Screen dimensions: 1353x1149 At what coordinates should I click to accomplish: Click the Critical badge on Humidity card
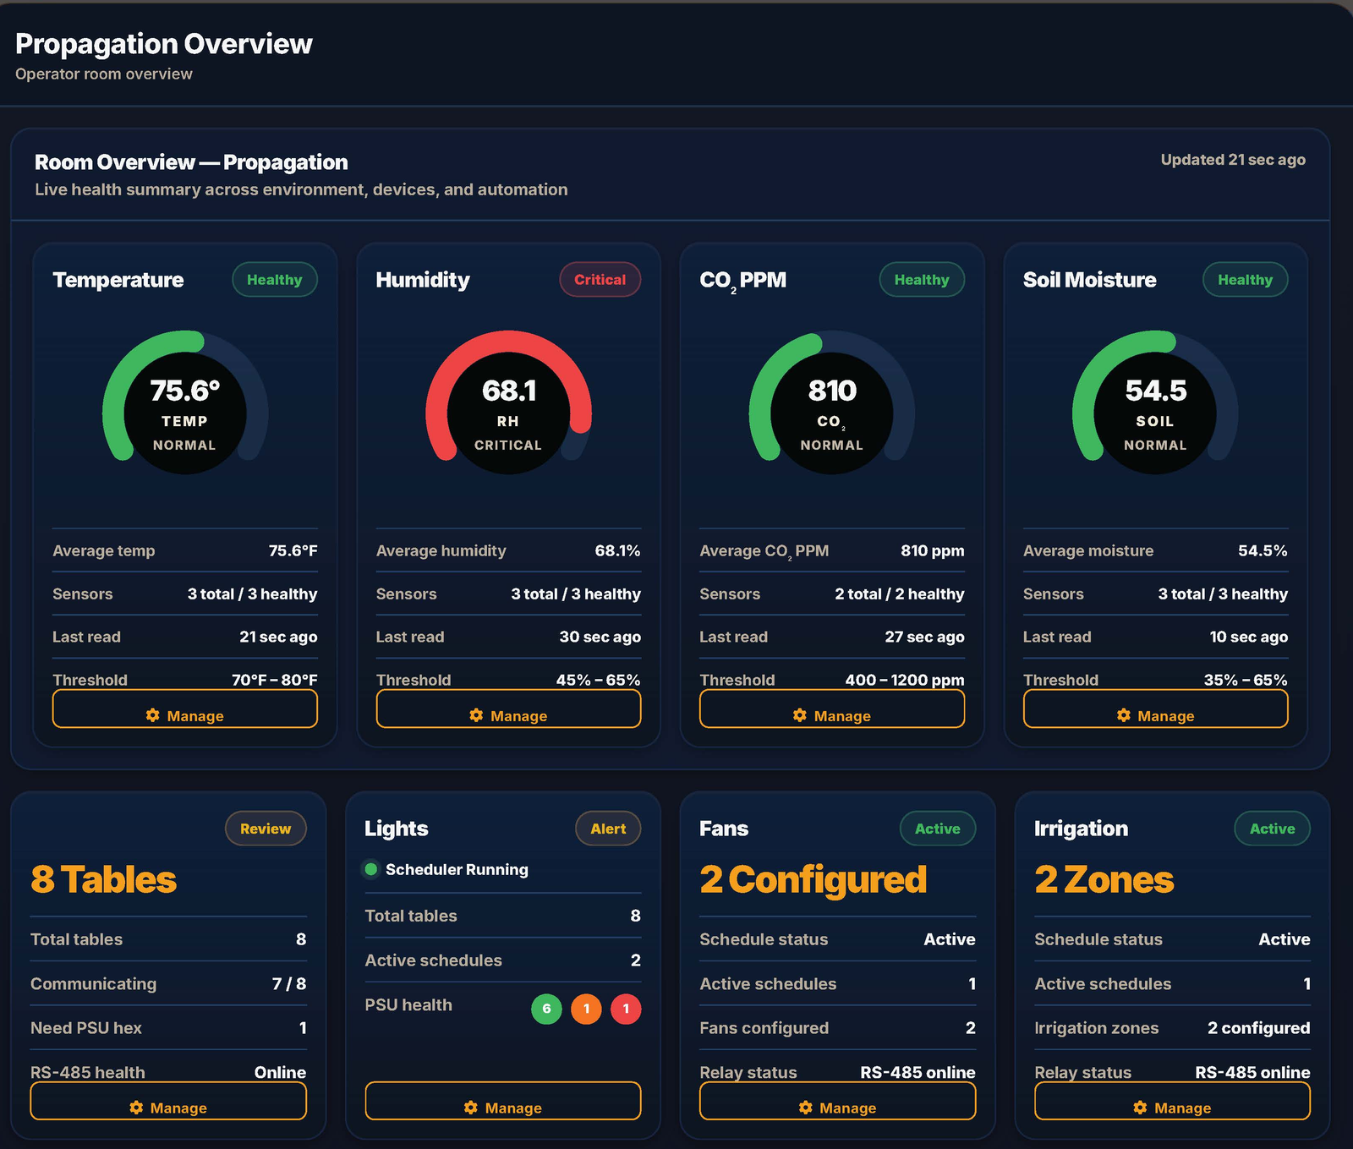pos(600,280)
